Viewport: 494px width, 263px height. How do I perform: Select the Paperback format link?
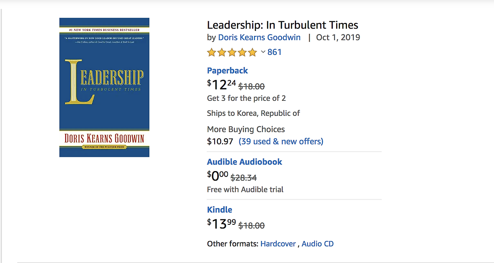click(227, 71)
